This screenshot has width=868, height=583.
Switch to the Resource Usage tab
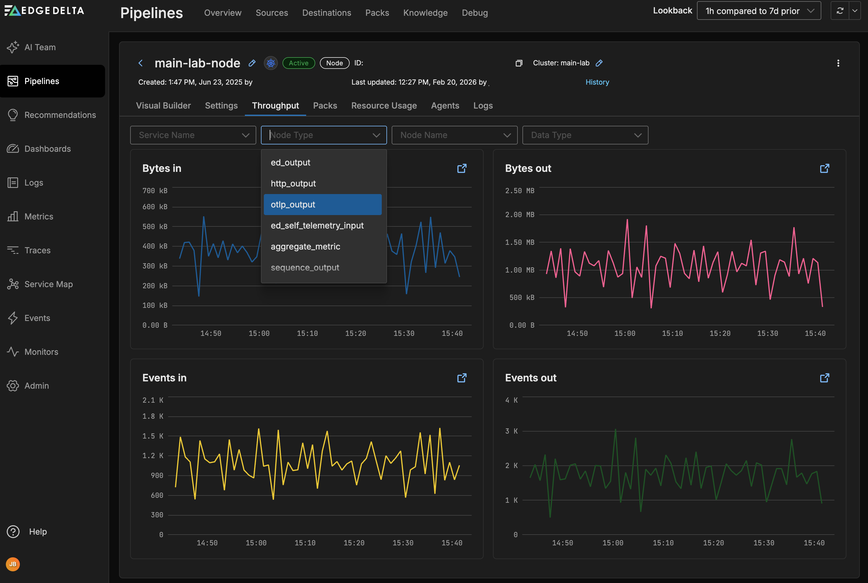[384, 106]
